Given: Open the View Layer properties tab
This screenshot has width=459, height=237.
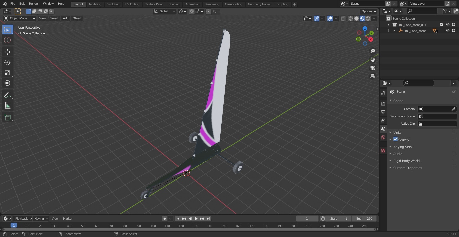Looking at the screenshot, I should (383, 120).
